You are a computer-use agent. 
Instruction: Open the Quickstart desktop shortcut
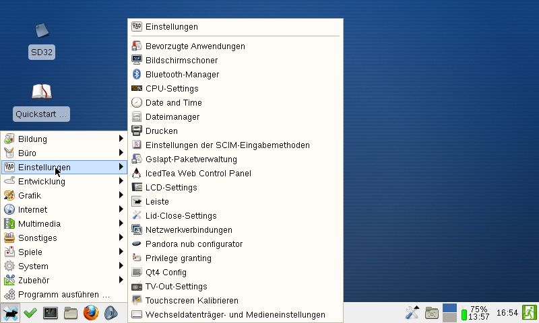point(42,101)
